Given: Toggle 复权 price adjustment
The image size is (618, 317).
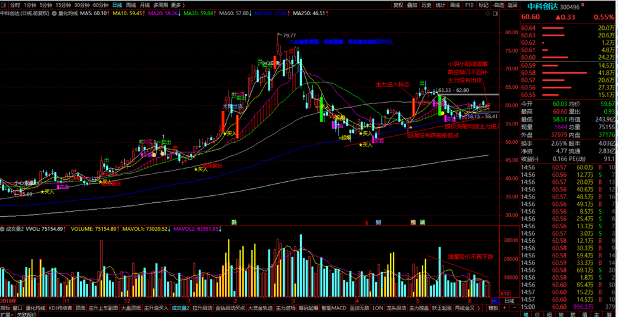Looking at the screenshot, I should click(x=398, y=5).
